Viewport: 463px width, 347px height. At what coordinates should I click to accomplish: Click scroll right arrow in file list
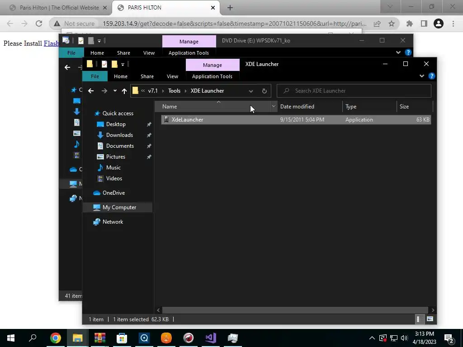tap(433, 310)
